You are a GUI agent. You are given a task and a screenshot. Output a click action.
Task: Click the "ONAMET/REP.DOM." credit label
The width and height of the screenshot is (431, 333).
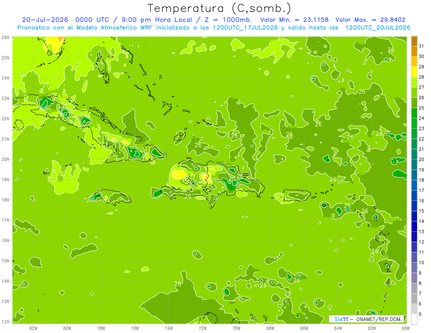(x=379, y=319)
